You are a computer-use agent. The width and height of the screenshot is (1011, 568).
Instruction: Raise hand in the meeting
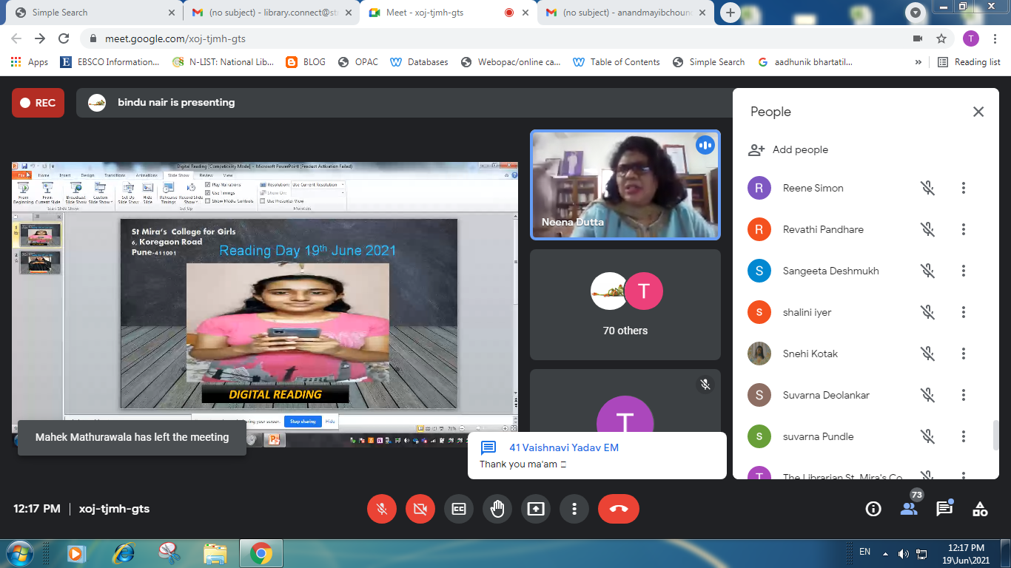coord(497,509)
